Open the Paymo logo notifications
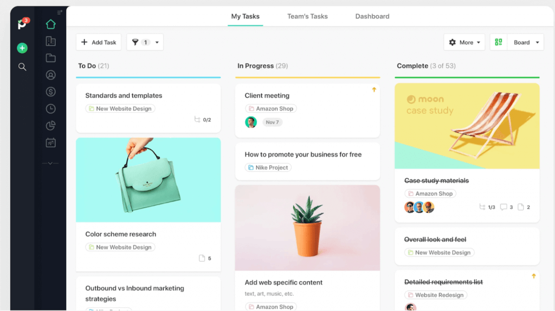Viewport: 555px width, 311px height. click(x=23, y=24)
